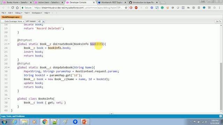Image resolution: width=223 pixels, height=125 pixels.
Task: Switch to Chrome in the taskbar
Action: click(x=45, y=122)
